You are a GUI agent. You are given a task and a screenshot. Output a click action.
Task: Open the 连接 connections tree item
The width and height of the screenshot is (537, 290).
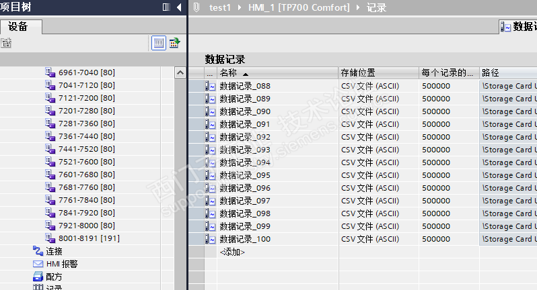tap(54, 252)
